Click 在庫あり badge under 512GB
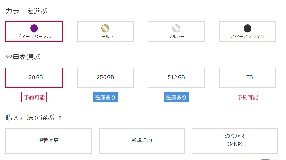The height and width of the screenshot is (160, 286). click(x=176, y=97)
